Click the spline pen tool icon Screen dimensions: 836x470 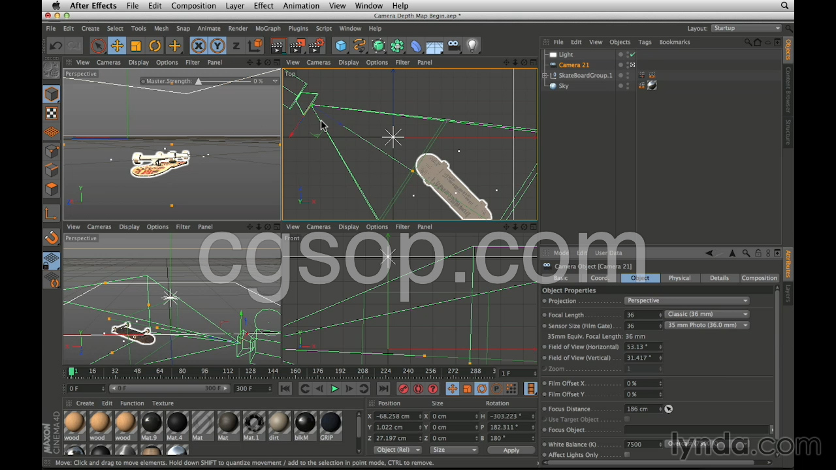pyautogui.click(x=359, y=46)
